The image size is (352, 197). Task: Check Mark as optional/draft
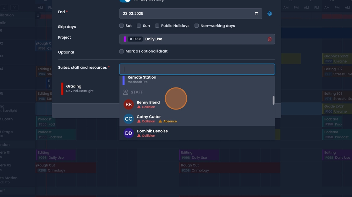pyautogui.click(x=122, y=51)
